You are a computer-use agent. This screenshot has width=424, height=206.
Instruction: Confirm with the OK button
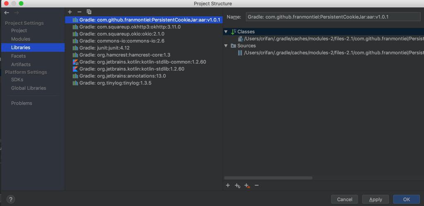pos(406,199)
